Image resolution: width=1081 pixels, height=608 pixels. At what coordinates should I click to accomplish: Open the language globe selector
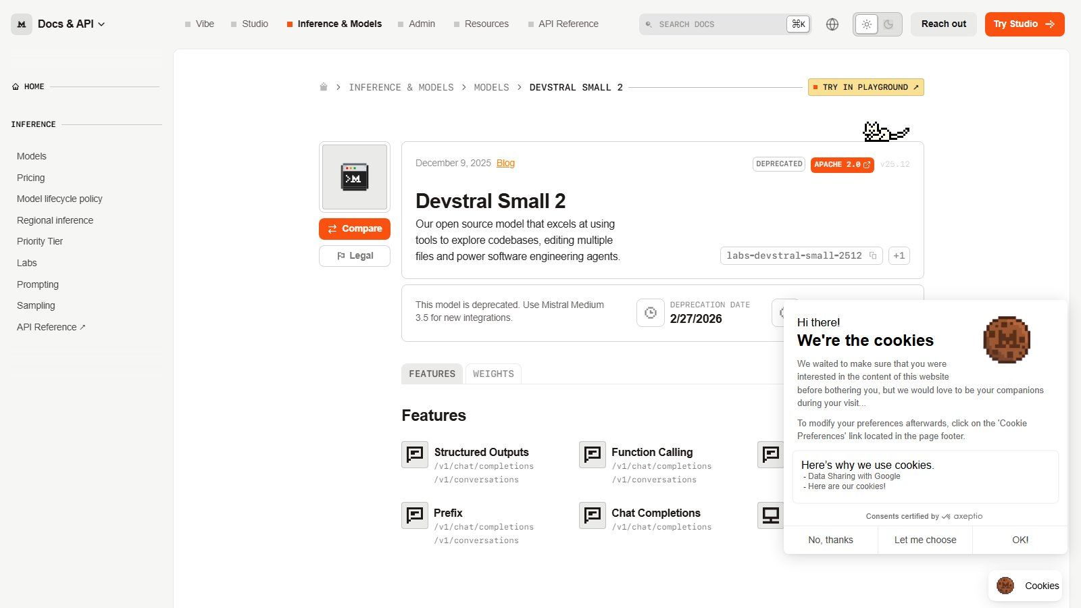(832, 24)
